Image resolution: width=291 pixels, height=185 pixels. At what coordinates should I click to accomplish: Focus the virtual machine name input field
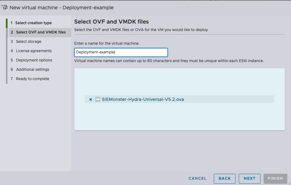click(x=121, y=52)
